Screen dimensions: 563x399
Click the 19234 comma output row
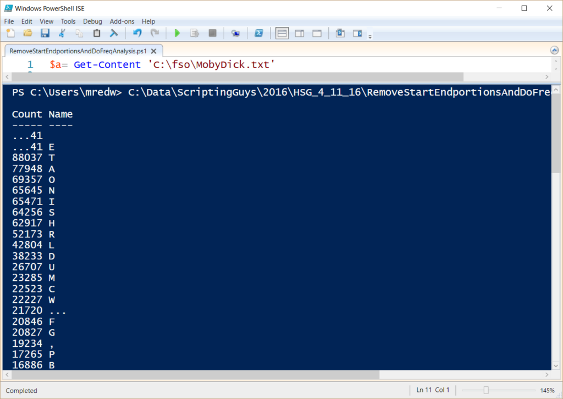[x=34, y=343]
